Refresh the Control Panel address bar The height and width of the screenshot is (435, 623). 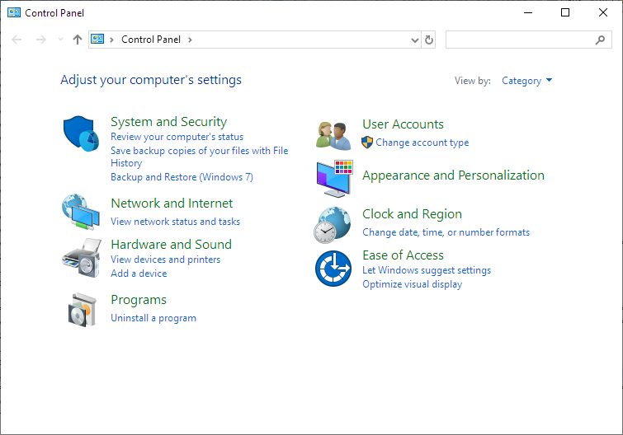[x=429, y=40]
